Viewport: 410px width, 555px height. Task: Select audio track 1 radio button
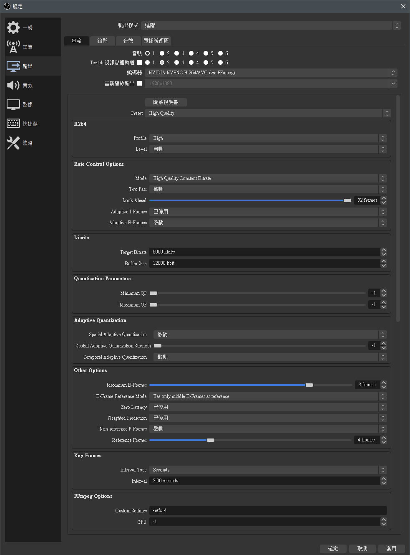147,53
